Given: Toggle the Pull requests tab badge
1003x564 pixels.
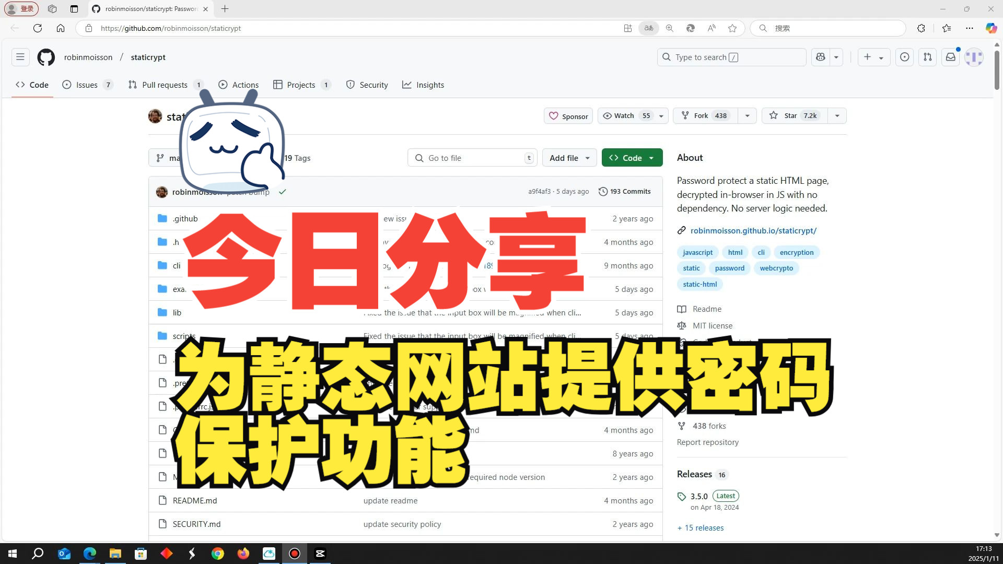Looking at the screenshot, I should pyautogui.click(x=199, y=84).
